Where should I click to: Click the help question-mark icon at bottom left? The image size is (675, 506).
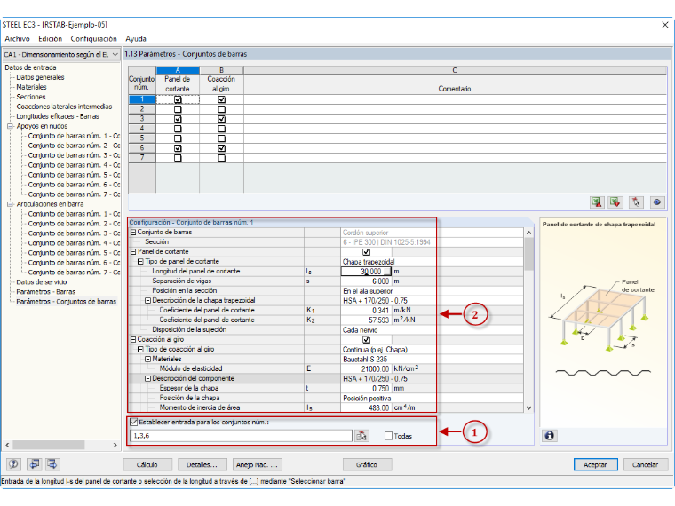14,463
